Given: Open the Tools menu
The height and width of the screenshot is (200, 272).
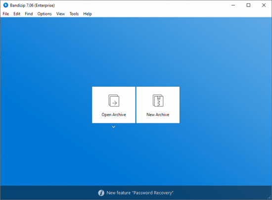Looking at the screenshot, I should (74, 14).
